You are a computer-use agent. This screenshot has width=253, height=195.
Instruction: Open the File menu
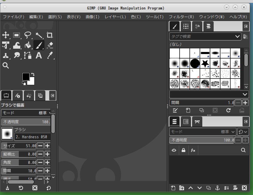(x=13, y=17)
